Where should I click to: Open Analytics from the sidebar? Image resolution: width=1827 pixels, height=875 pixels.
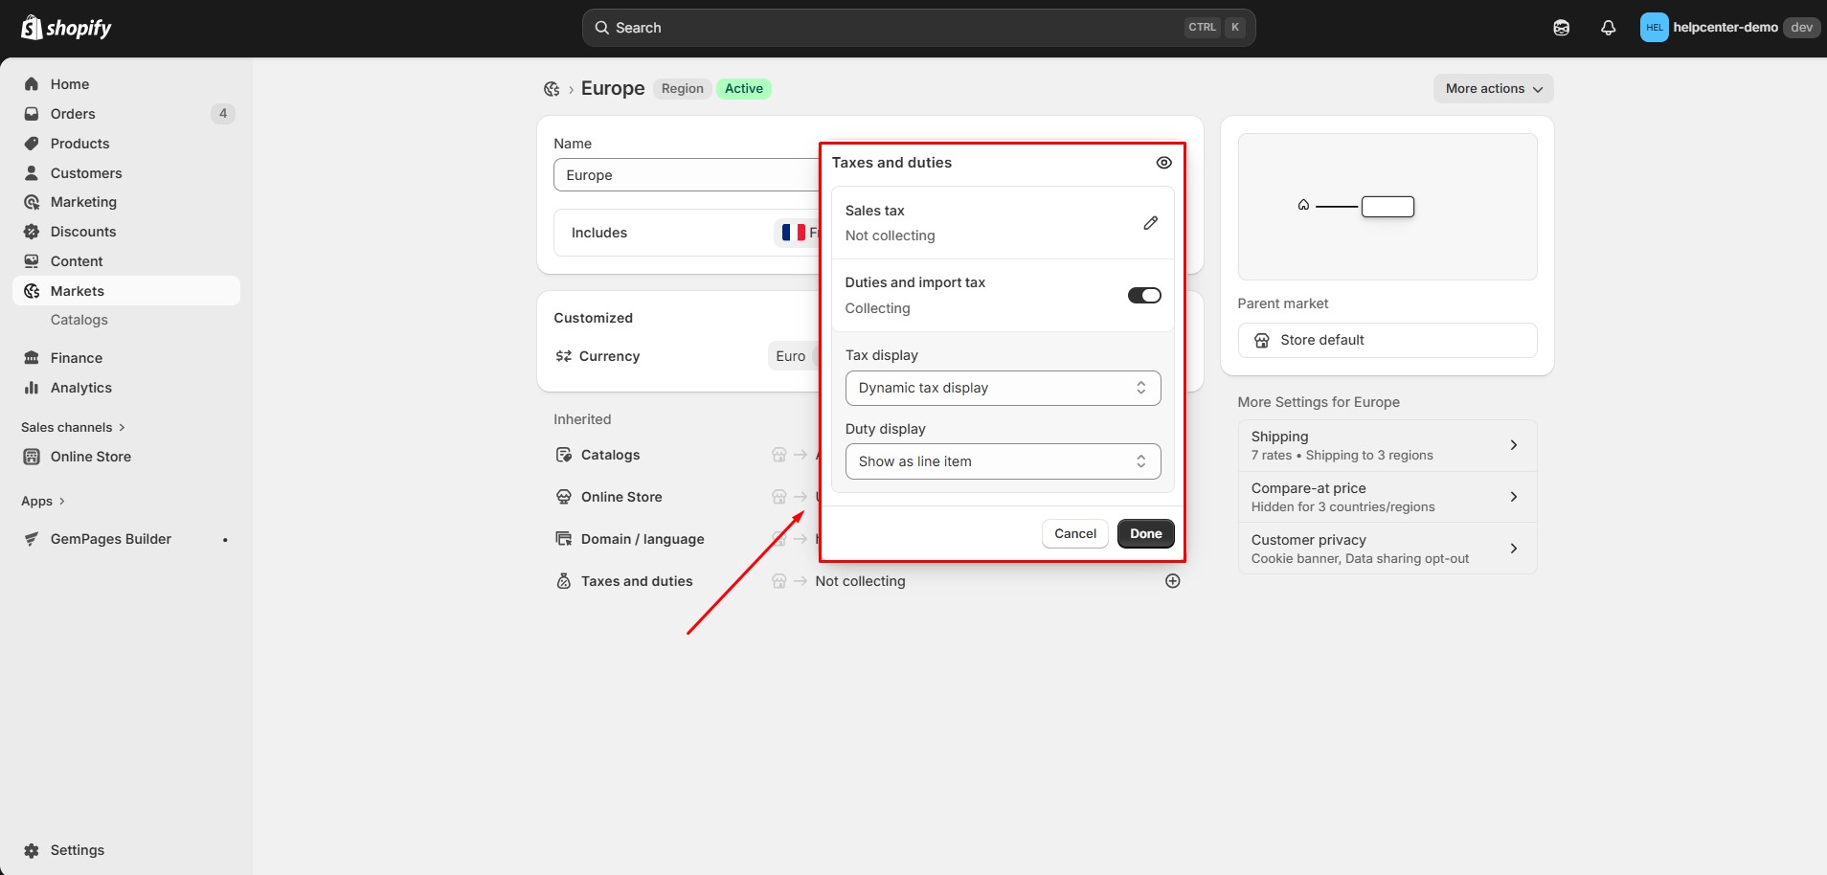click(x=80, y=388)
